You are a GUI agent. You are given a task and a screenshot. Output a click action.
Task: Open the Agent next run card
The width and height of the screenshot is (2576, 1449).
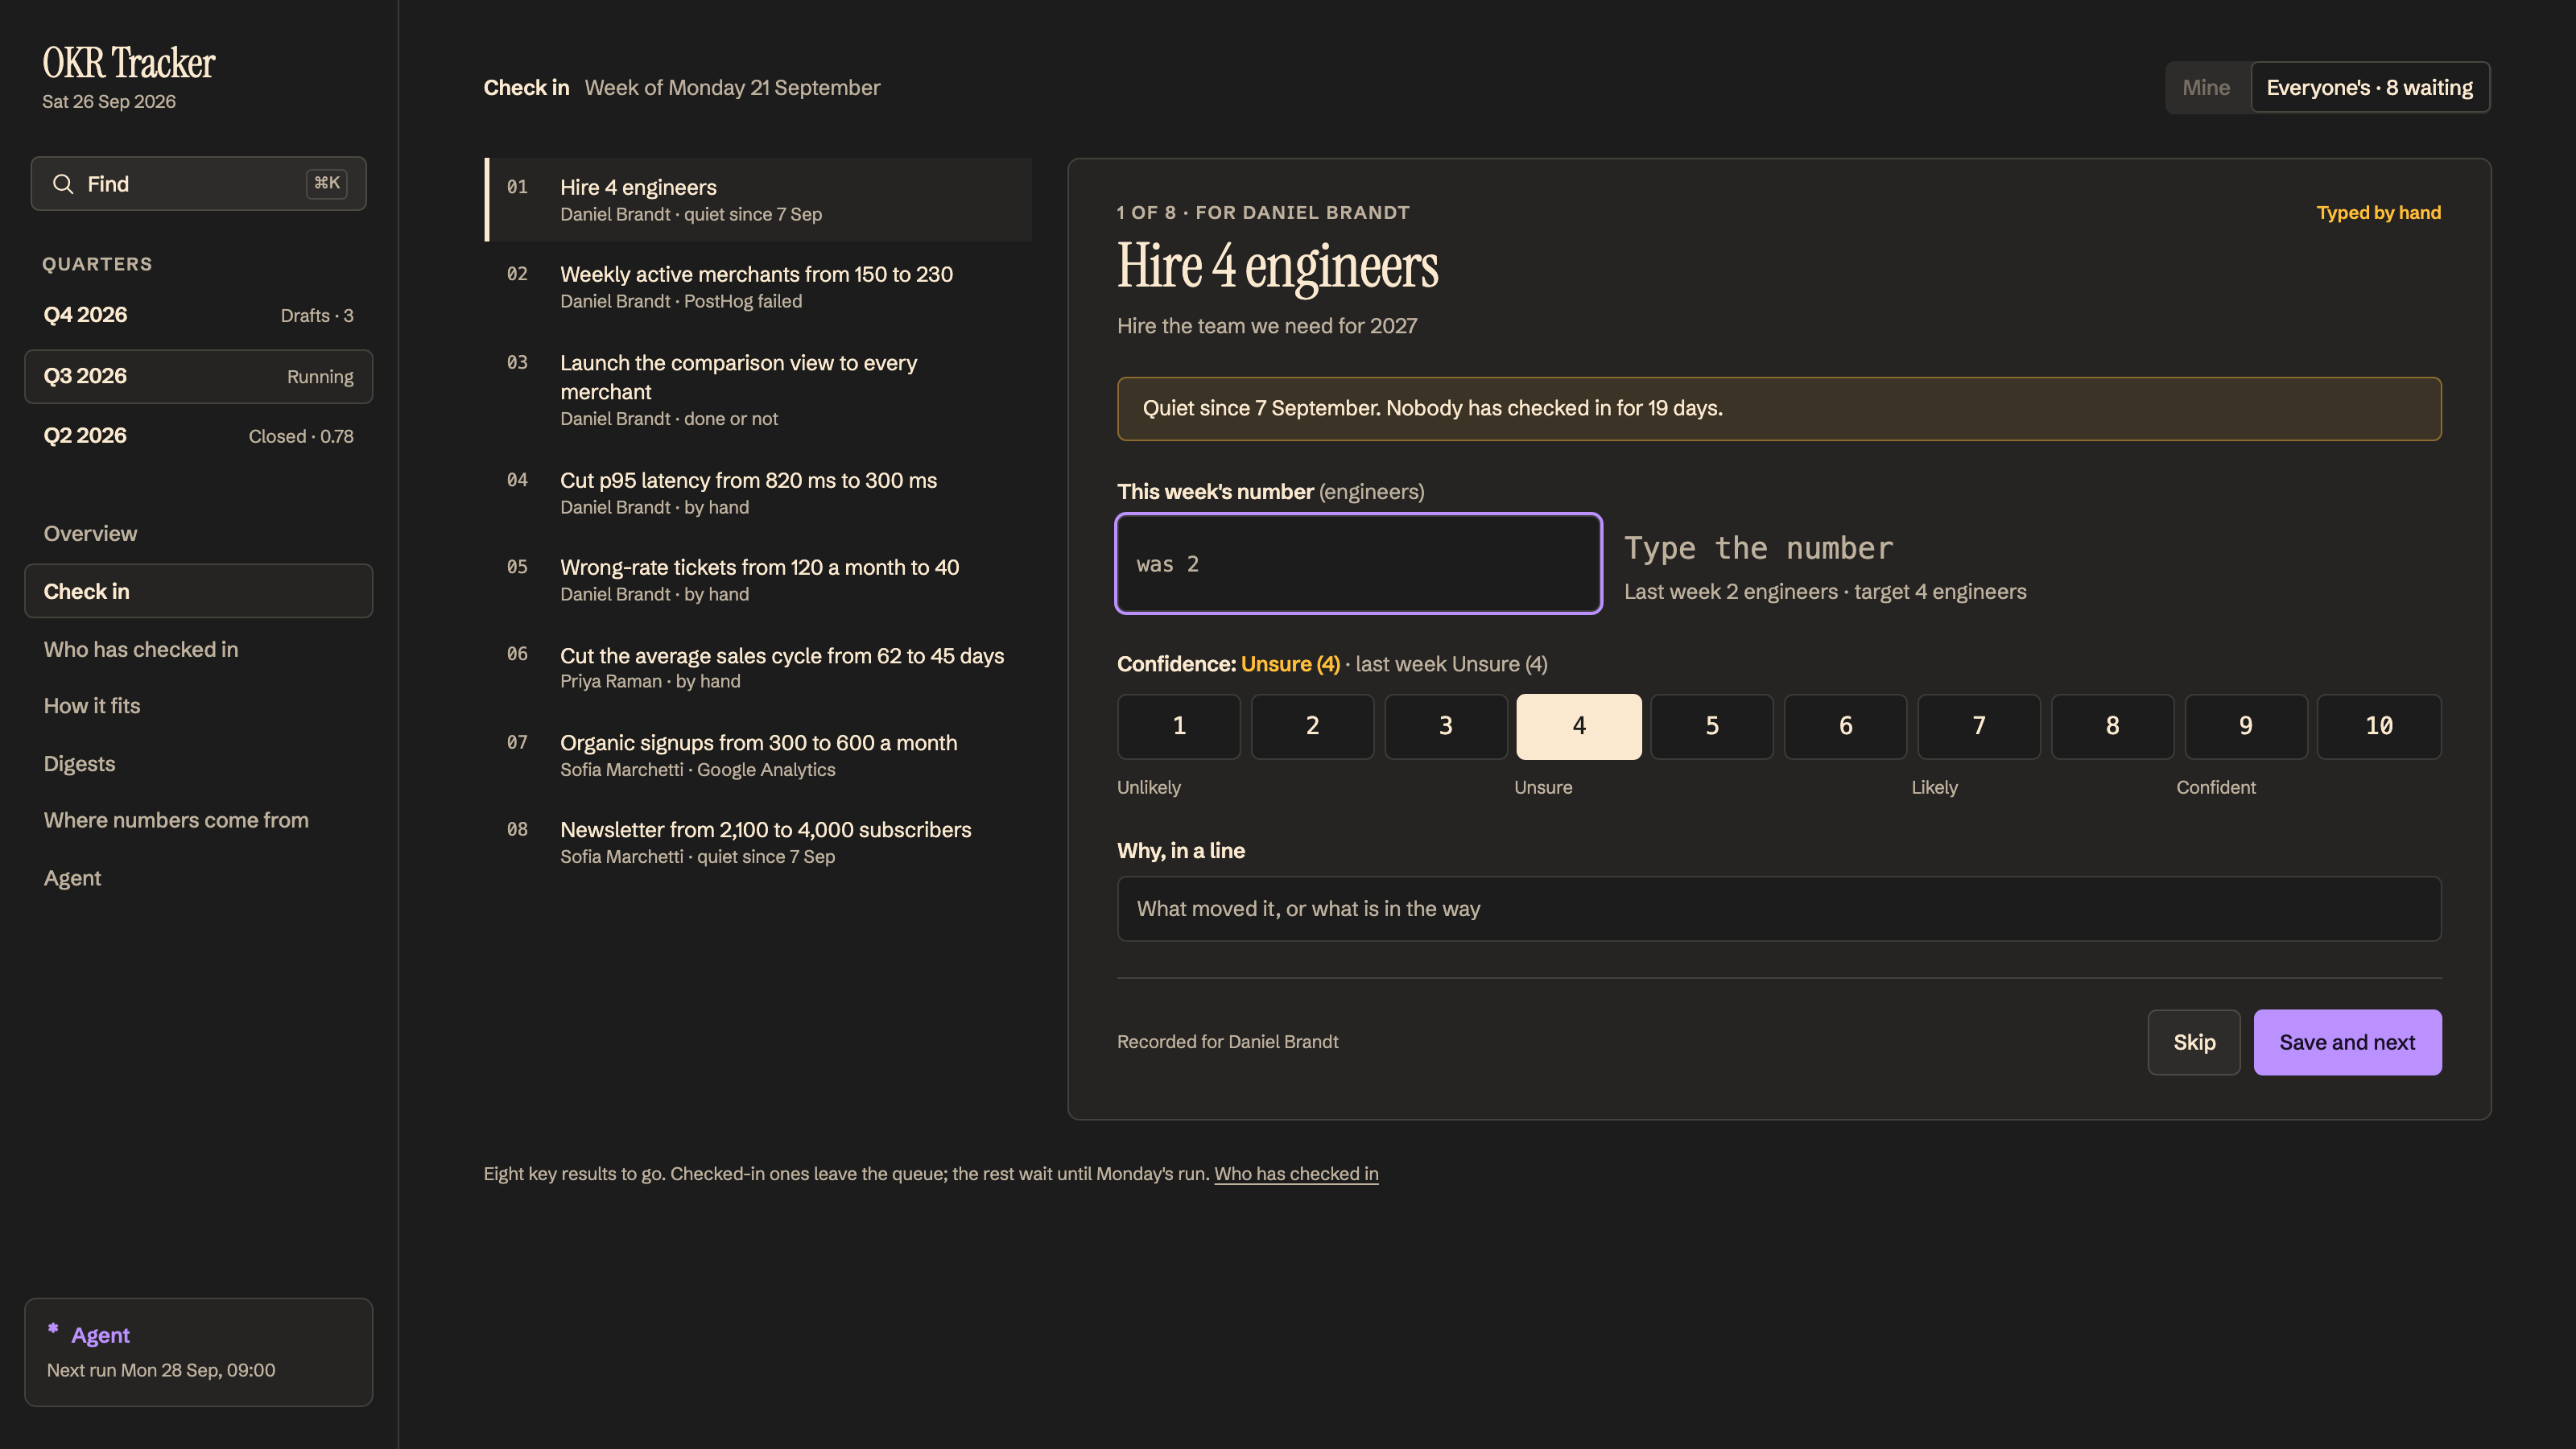pyautogui.click(x=198, y=1352)
